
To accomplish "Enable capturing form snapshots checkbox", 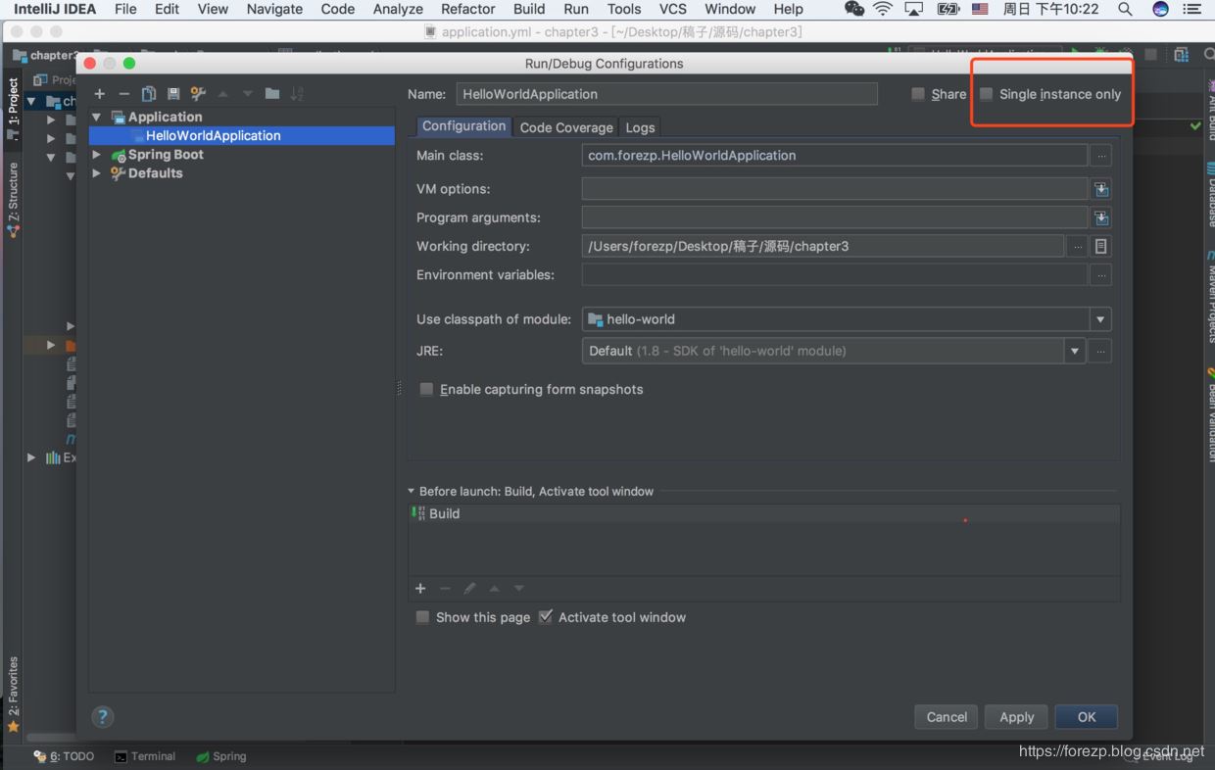I will [x=426, y=390].
